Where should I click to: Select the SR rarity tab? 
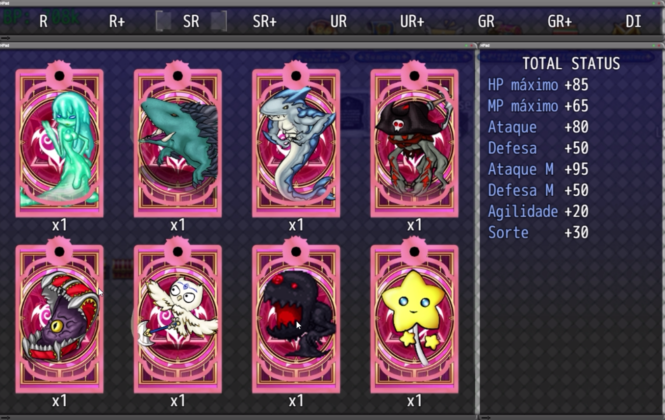191,22
